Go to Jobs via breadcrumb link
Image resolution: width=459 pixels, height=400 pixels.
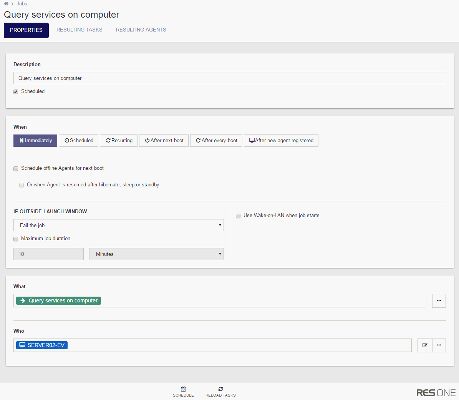22,4
